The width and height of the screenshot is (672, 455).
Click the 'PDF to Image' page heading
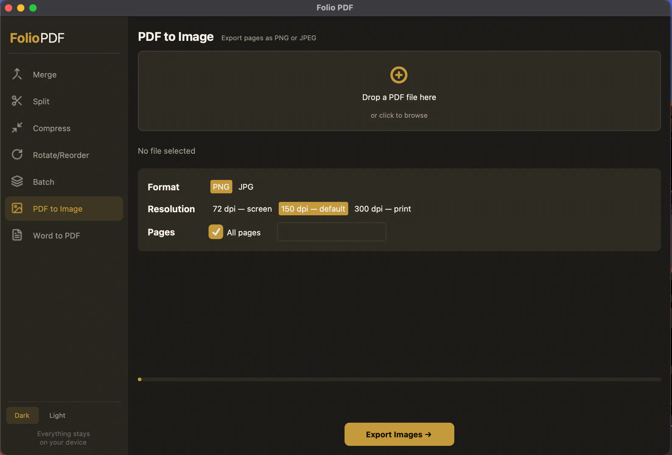(176, 37)
